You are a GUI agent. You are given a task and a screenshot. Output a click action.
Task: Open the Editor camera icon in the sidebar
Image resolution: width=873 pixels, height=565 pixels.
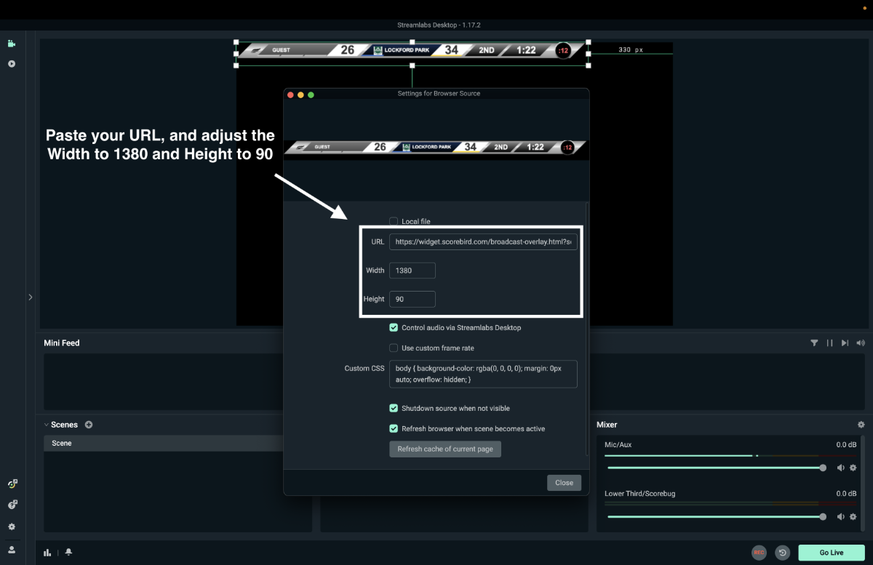(x=12, y=44)
